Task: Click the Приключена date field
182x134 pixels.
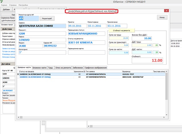Action: coord(117,26)
